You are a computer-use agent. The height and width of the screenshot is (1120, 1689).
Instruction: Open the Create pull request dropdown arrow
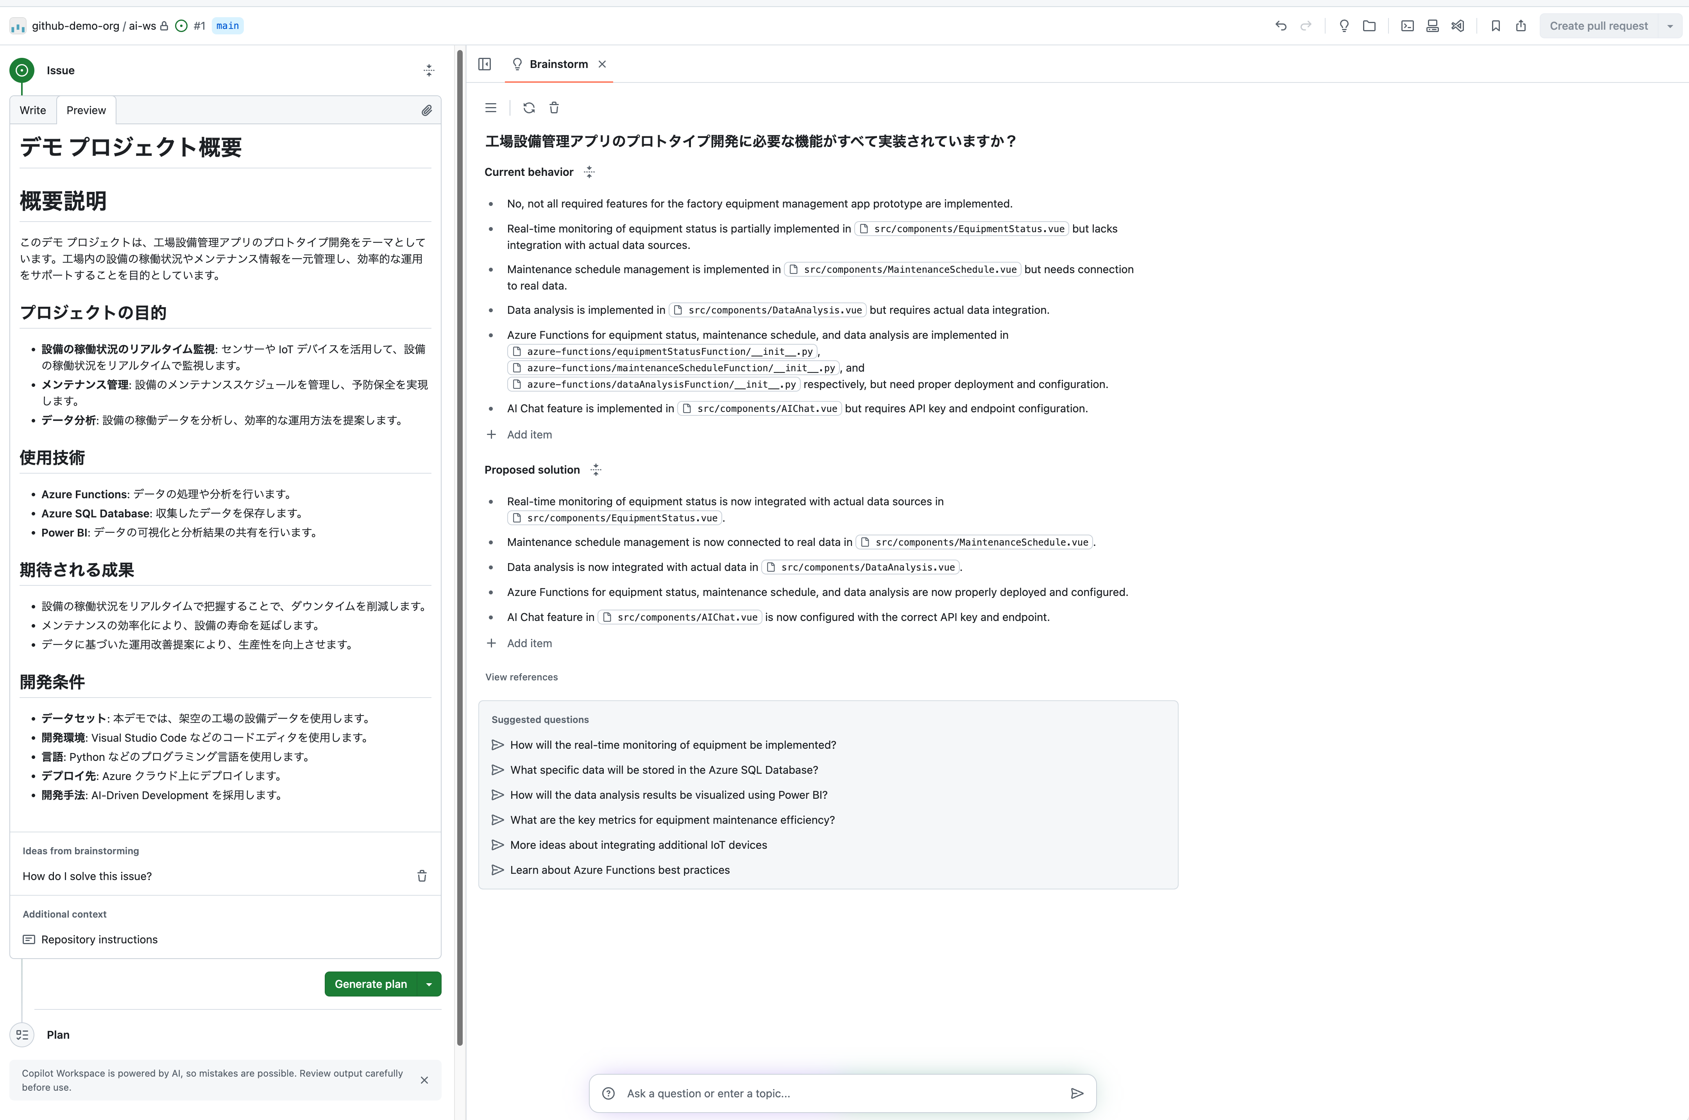pos(1670,26)
